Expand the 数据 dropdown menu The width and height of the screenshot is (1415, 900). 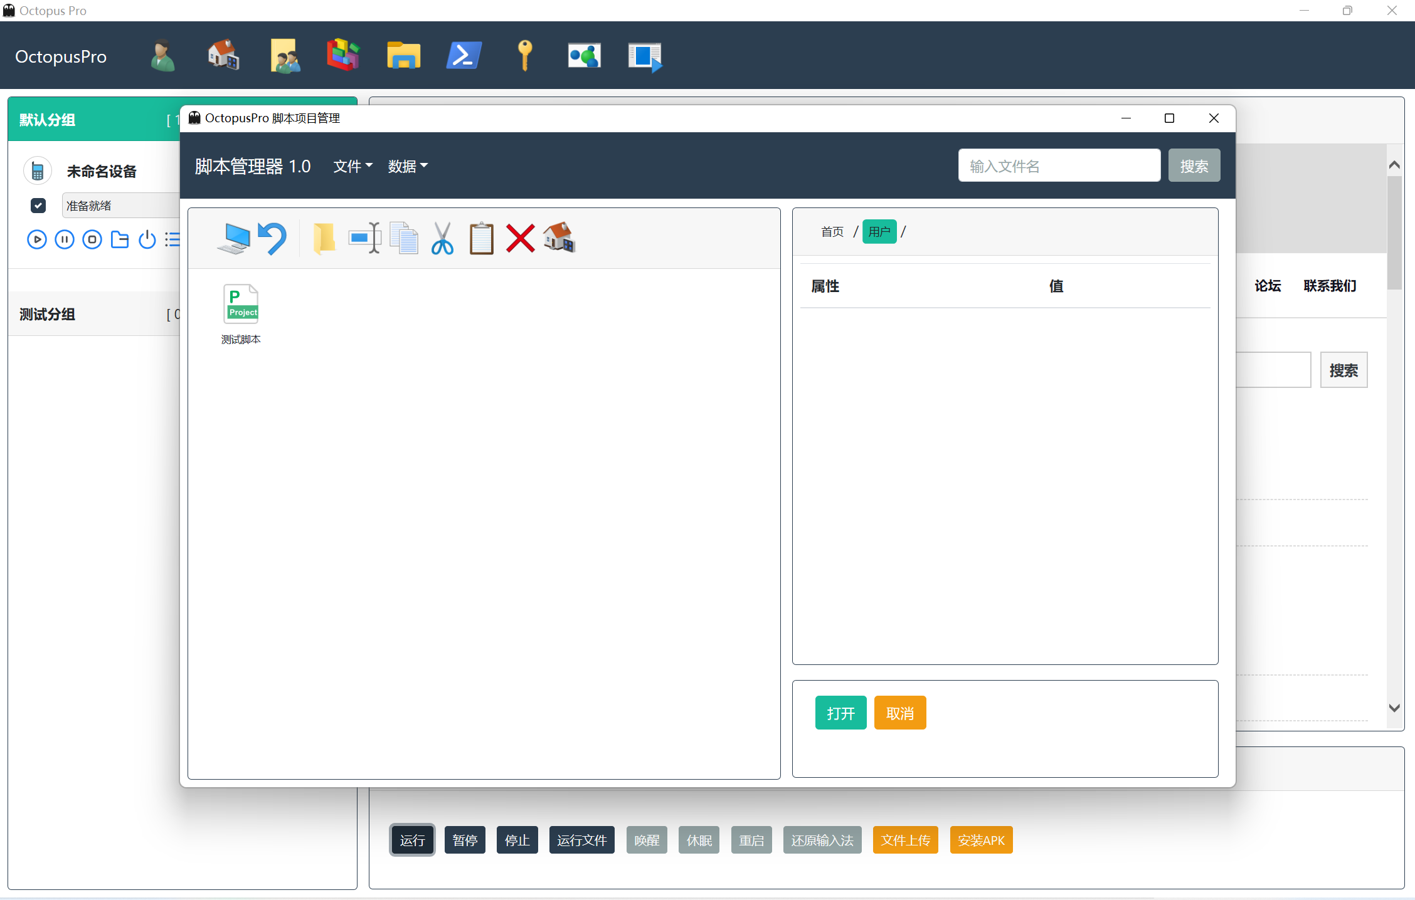pyautogui.click(x=407, y=166)
